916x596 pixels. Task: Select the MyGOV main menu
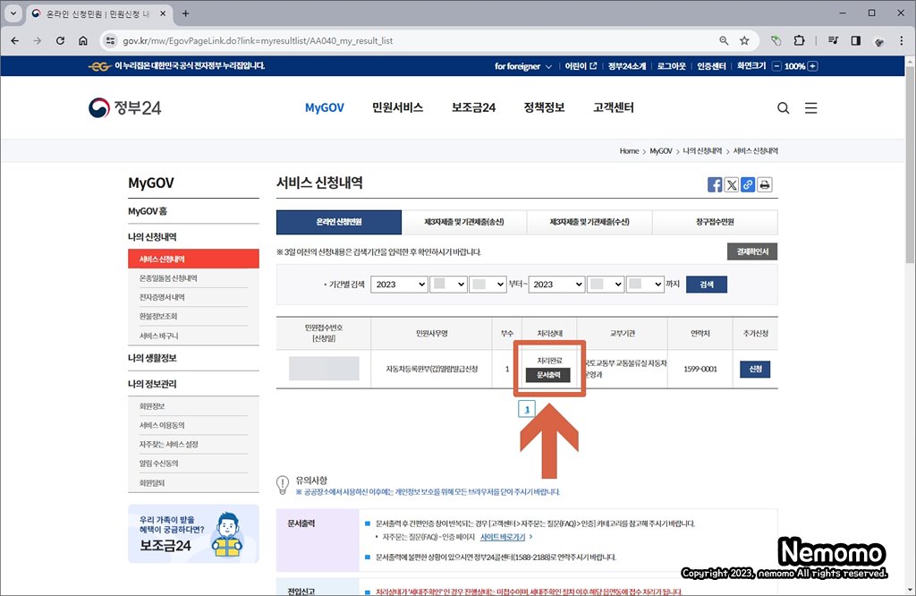pos(325,107)
